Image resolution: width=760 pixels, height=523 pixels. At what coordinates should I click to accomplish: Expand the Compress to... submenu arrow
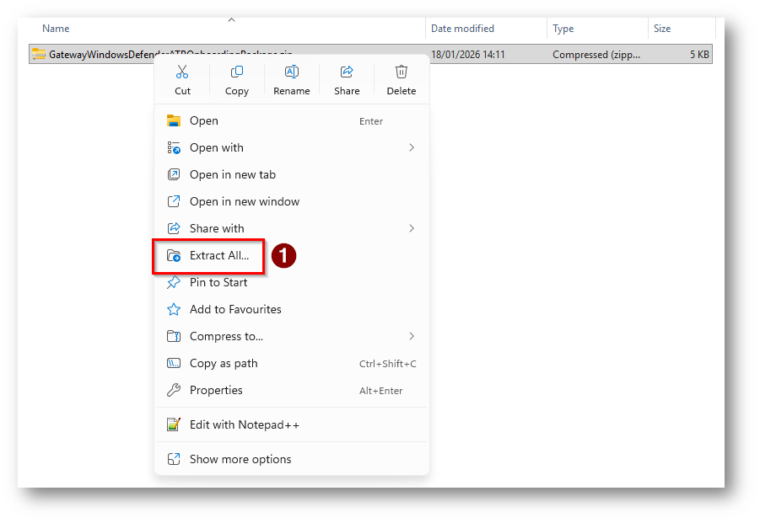[x=412, y=337]
